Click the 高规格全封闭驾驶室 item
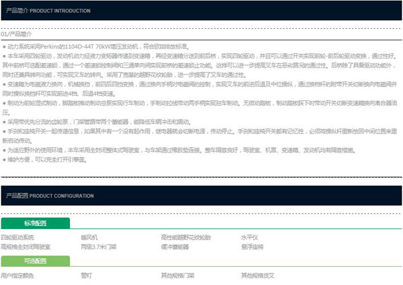 (x=25, y=247)
